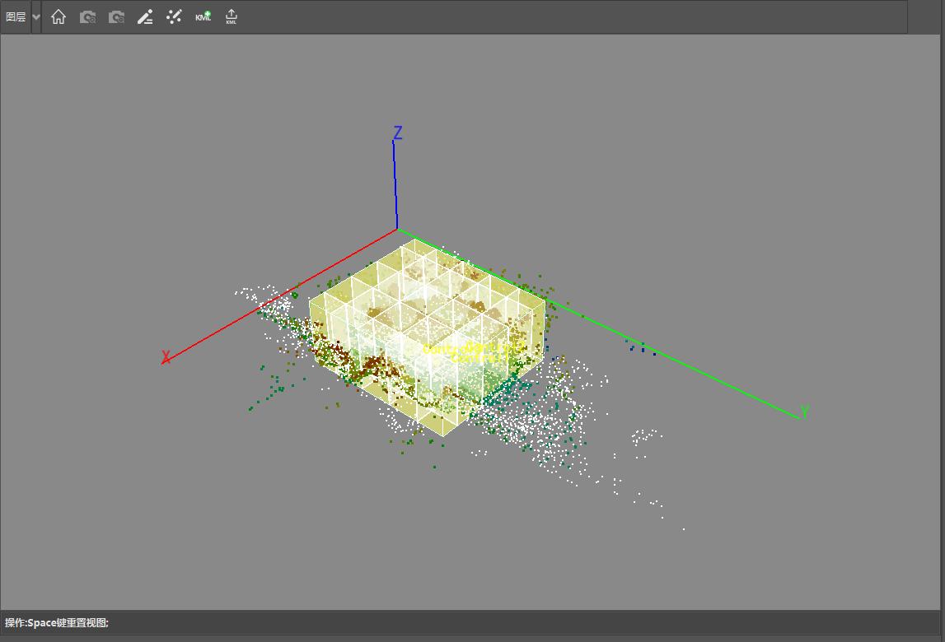This screenshot has width=945, height=642.
Task: Click the status text 操作:Space键重置视图
Action: point(57,623)
